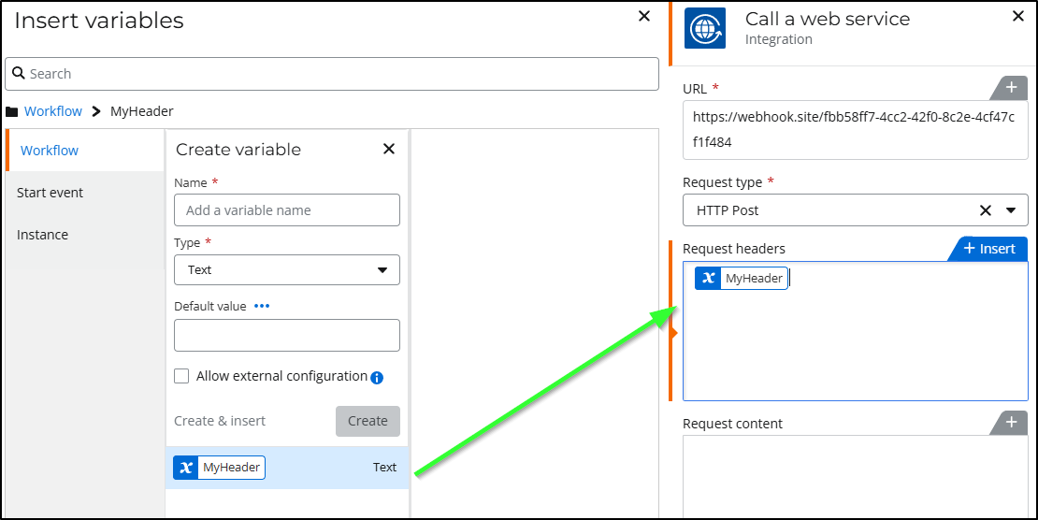1038x520 pixels.
Task: Click the plus icon above URL field
Action: (1010, 88)
